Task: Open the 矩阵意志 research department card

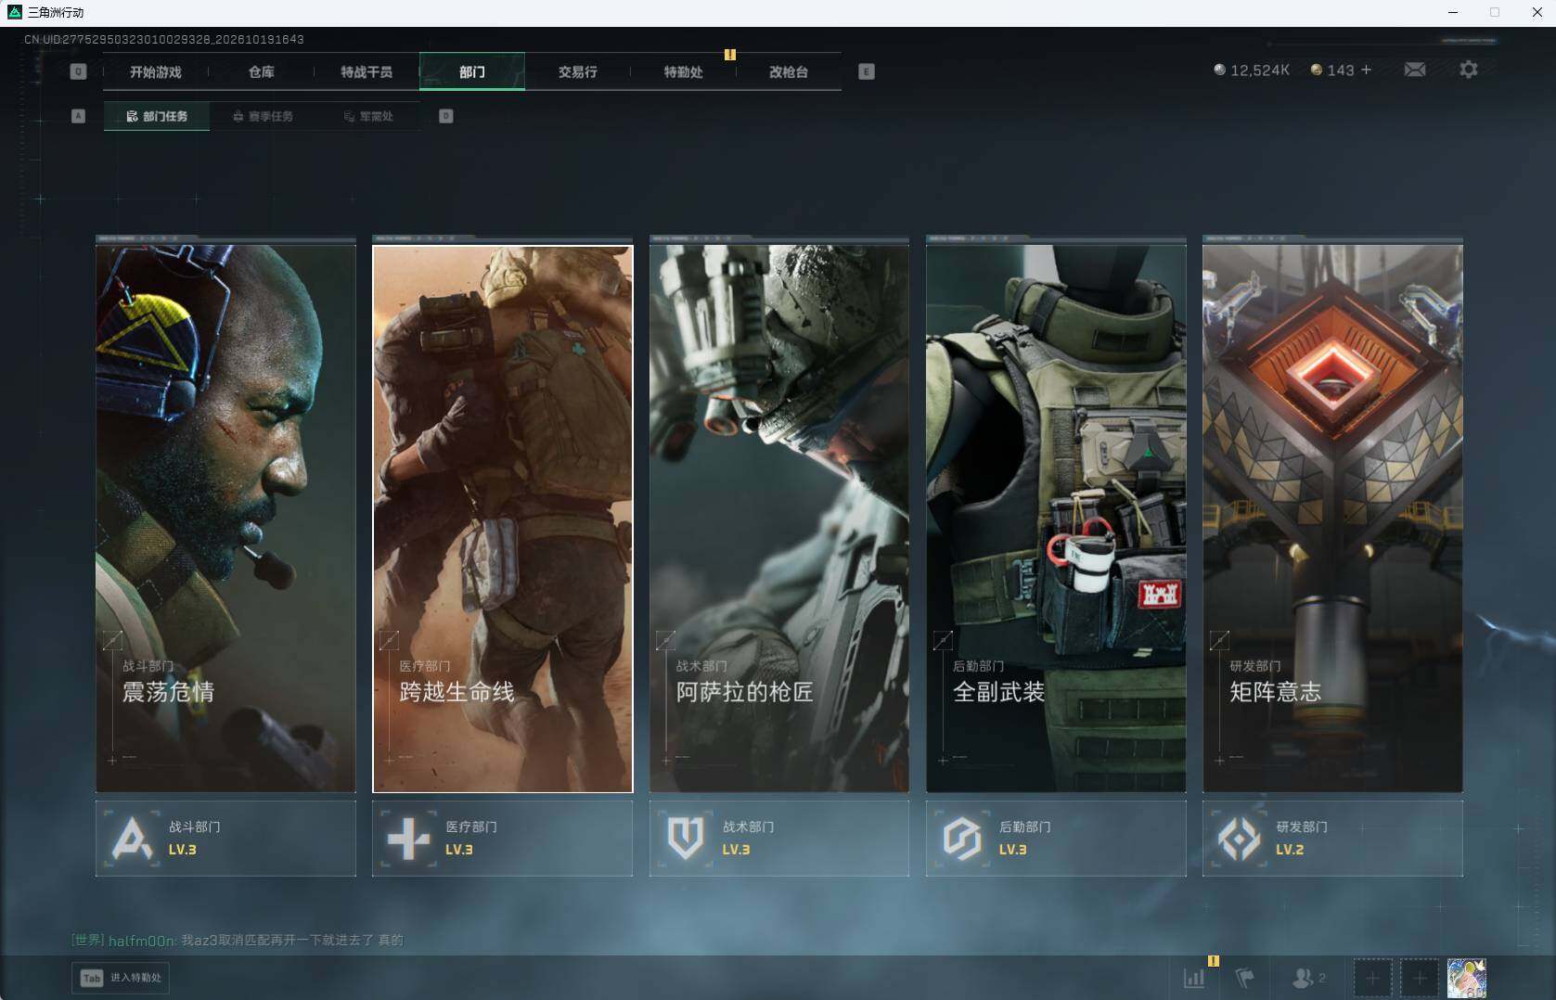Action: [x=1332, y=519]
